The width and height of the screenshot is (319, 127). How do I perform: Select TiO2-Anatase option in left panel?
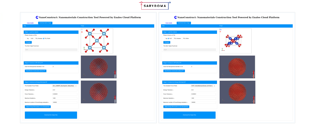coord(35,39)
